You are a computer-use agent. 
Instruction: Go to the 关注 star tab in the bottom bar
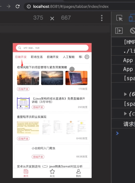coord(52,173)
